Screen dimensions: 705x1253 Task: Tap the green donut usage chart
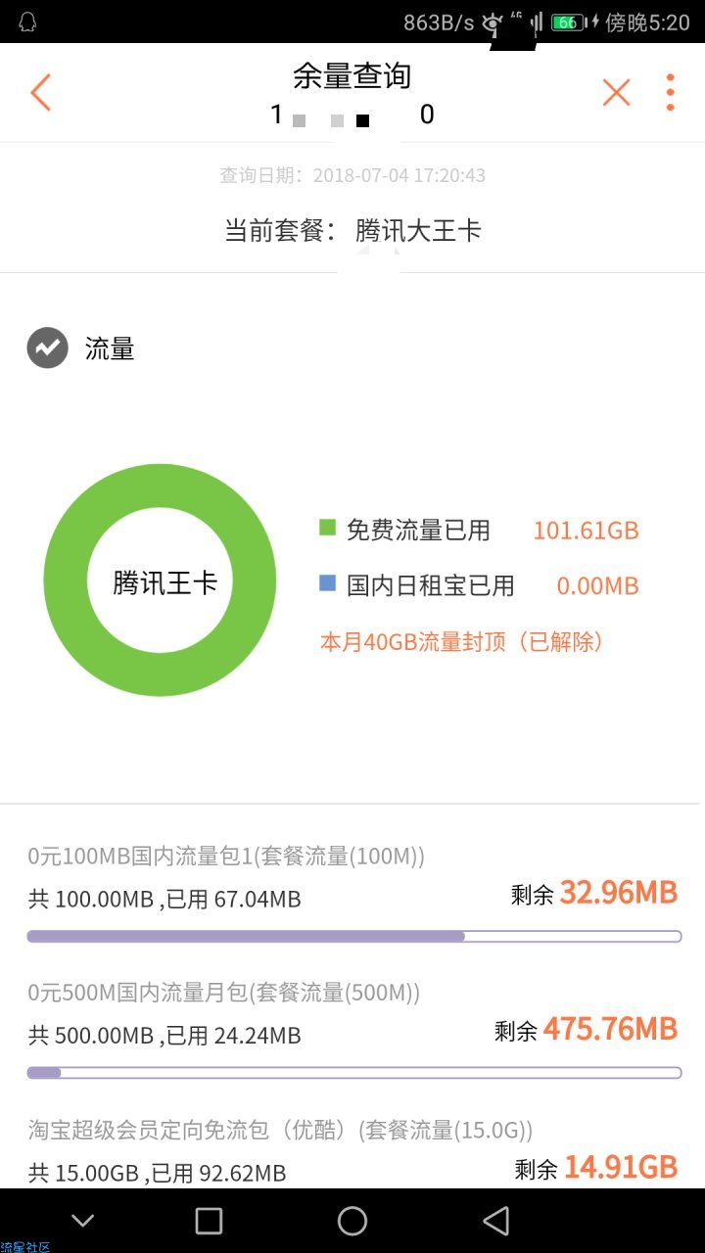[160, 580]
